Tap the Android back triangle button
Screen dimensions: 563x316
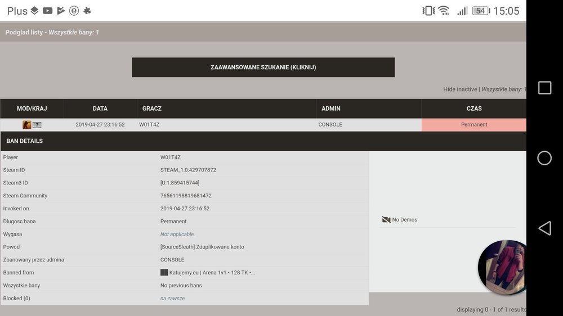tap(544, 228)
